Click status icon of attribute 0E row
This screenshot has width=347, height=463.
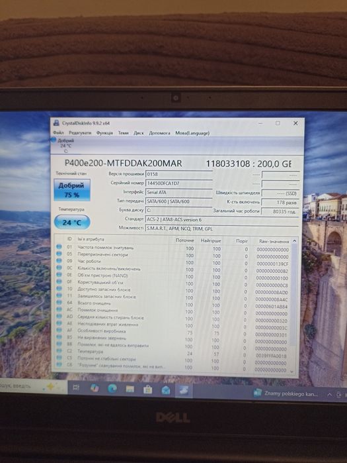(59, 275)
